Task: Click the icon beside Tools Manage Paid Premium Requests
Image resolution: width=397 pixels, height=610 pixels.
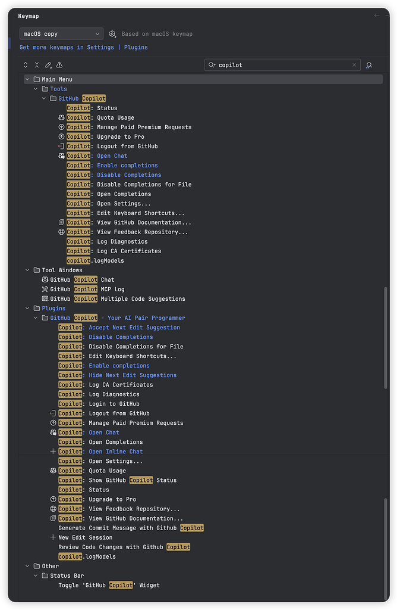Action: (61, 127)
